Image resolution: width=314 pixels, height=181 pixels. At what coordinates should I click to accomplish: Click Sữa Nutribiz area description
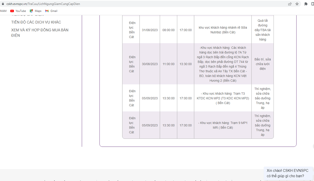coord(223,30)
